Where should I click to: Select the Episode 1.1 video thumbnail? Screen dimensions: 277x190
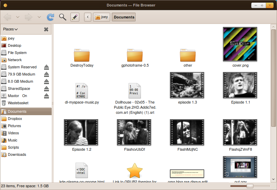tap(240, 85)
